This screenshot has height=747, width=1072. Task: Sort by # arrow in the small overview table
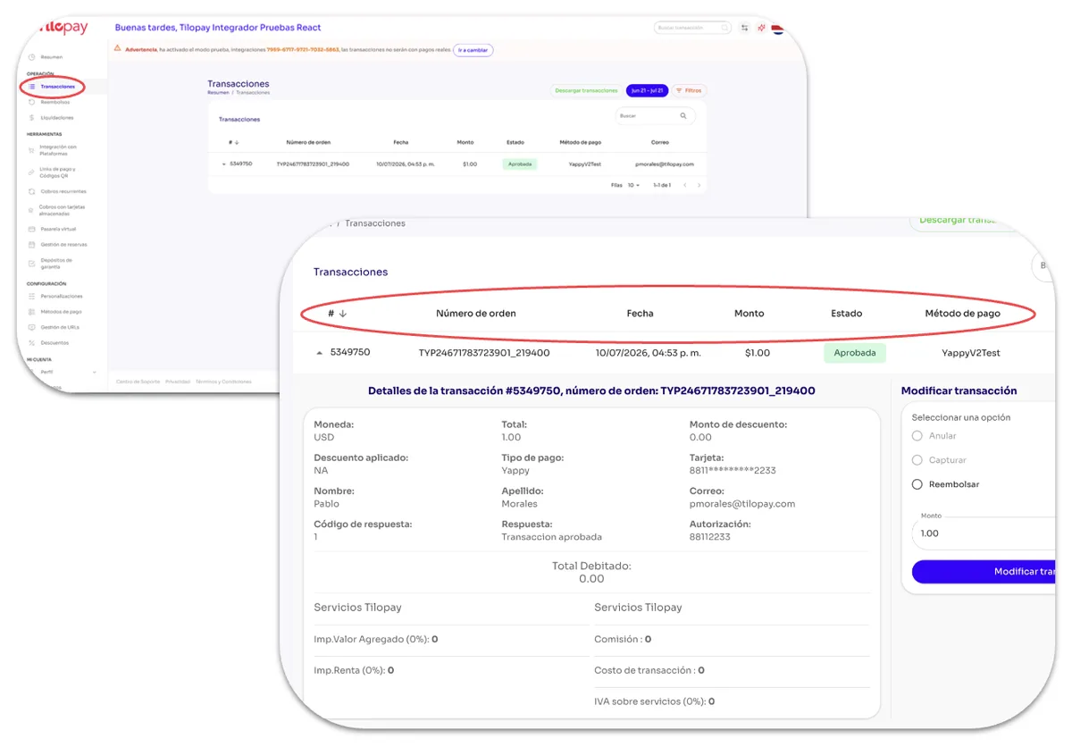(237, 142)
